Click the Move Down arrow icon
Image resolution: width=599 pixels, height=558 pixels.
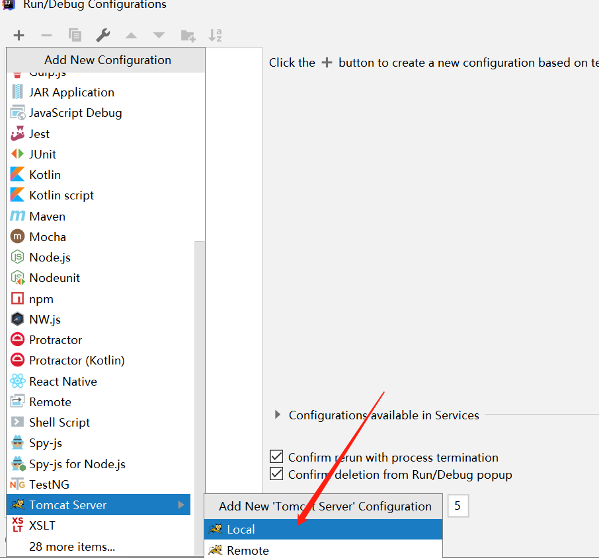(x=159, y=36)
